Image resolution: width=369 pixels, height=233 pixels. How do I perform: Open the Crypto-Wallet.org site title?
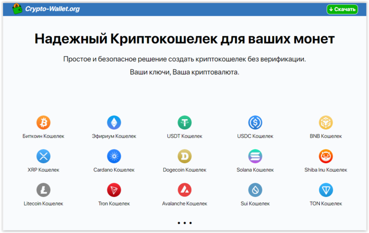(x=52, y=9)
